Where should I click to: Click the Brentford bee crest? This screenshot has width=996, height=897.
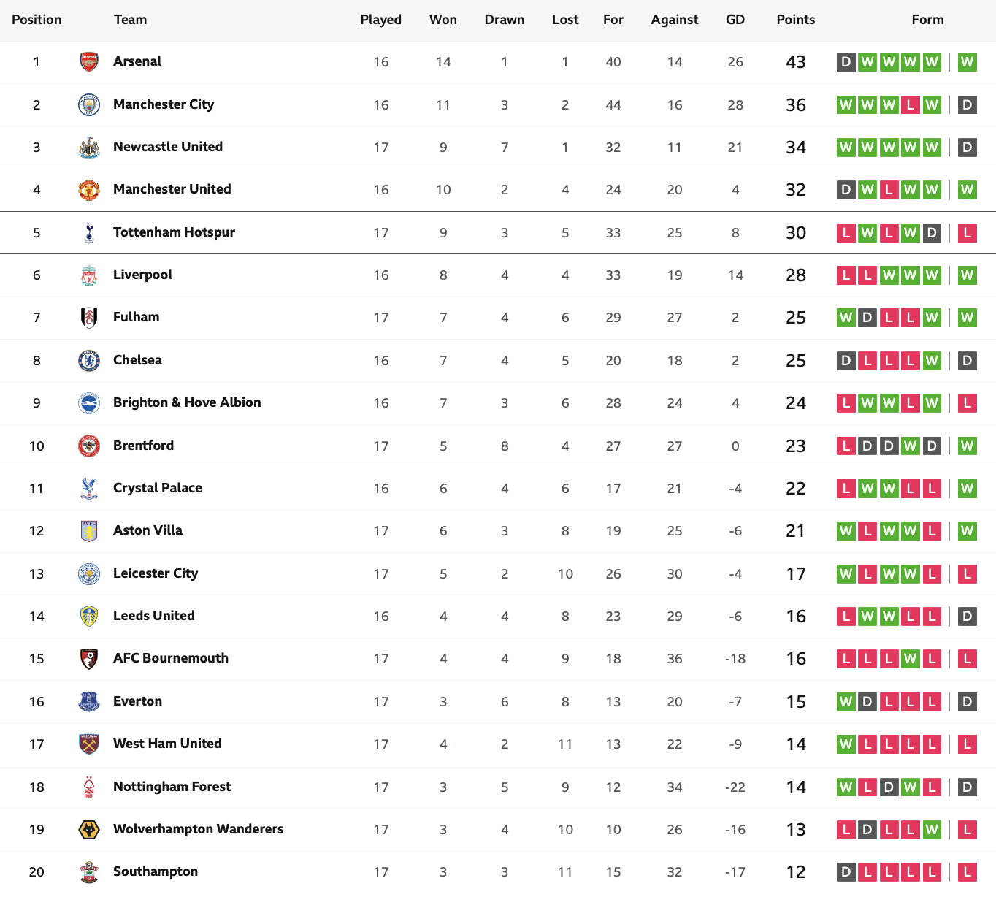coord(89,446)
